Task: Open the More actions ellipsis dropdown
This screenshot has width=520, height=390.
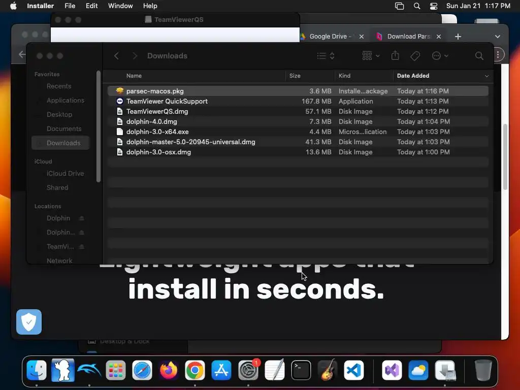Action: pyautogui.click(x=440, y=56)
